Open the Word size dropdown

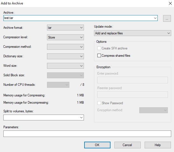tap(65, 66)
